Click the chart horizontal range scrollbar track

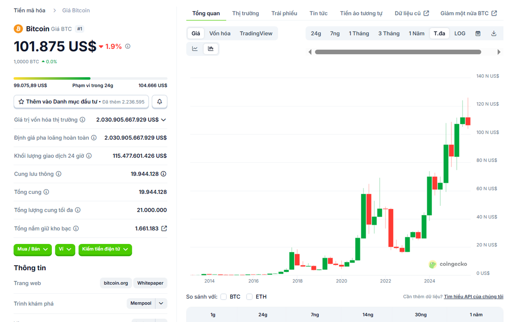[x=398, y=52]
